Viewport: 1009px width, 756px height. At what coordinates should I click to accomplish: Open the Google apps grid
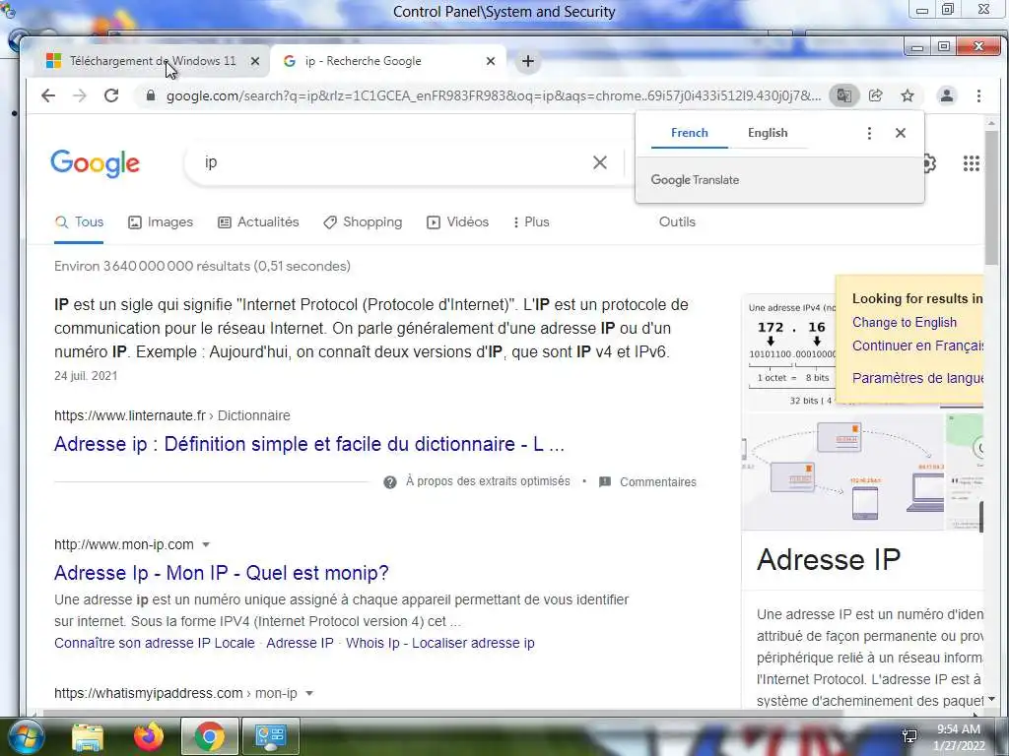click(x=971, y=163)
